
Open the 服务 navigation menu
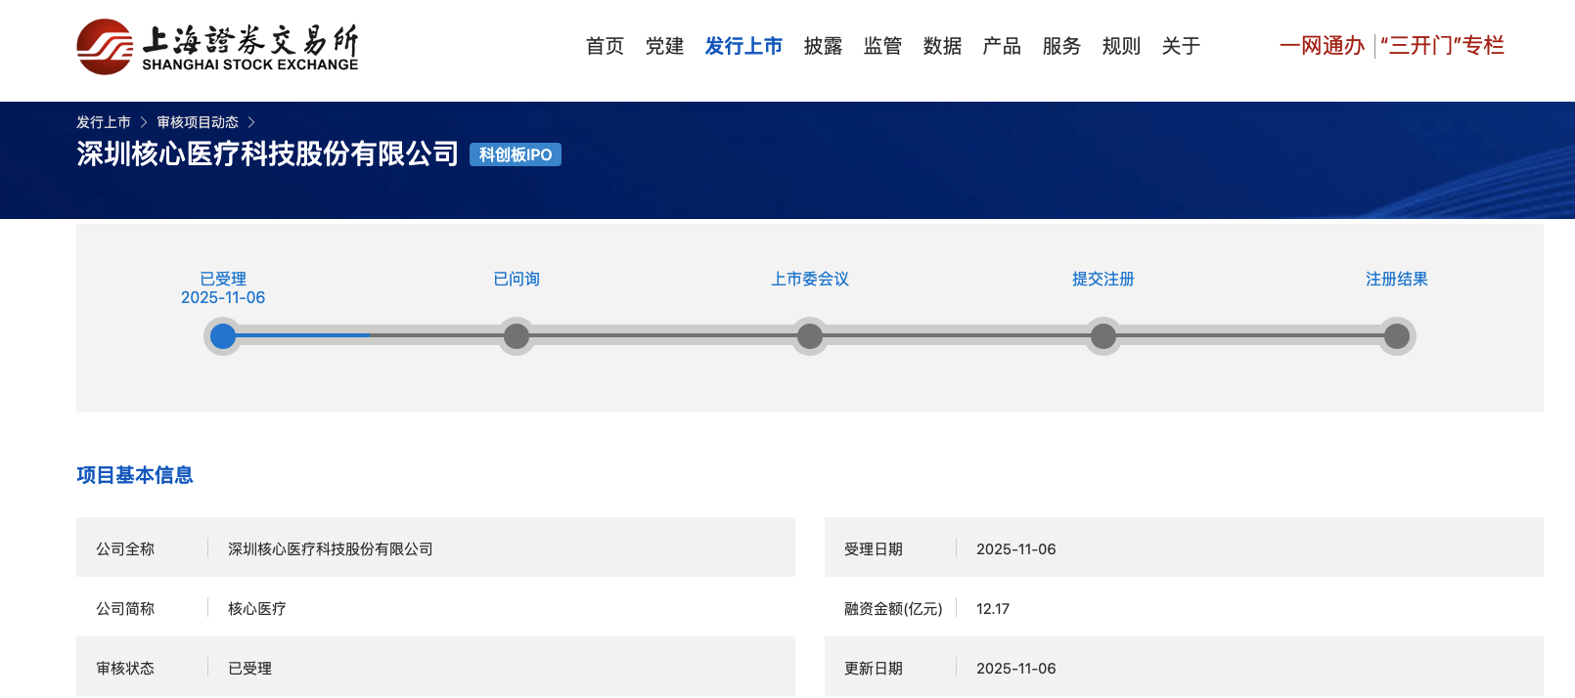1061,46
